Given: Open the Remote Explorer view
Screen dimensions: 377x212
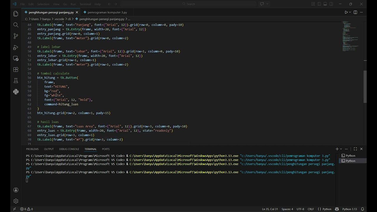Looking at the screenshot, I should click(x=16, y=58).
